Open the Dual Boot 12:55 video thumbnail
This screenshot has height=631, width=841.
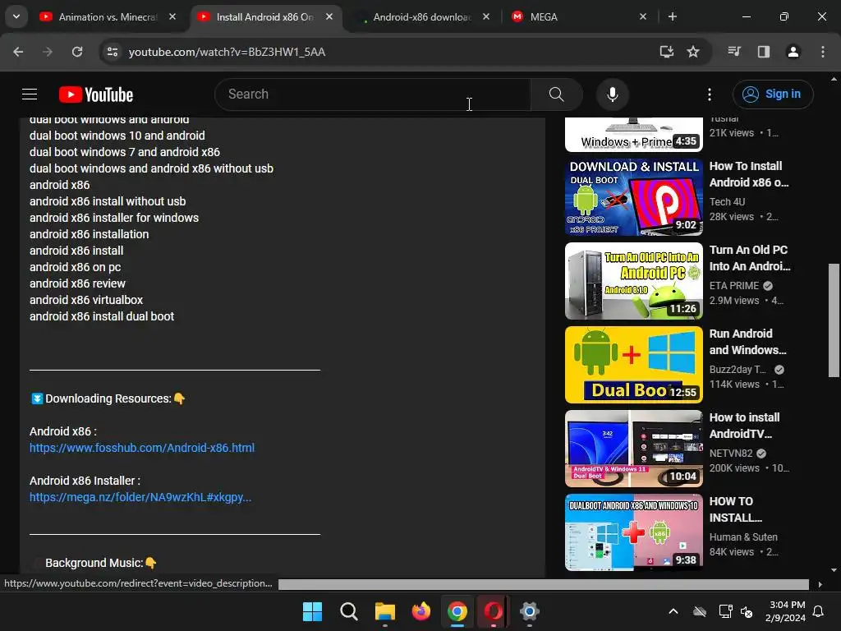(x=633, y=365)
